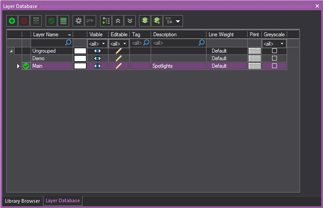This screenshot has width=323, height=208.
Task: Collapse the Ungrouped group tree arrow
Action: [11, 51]
